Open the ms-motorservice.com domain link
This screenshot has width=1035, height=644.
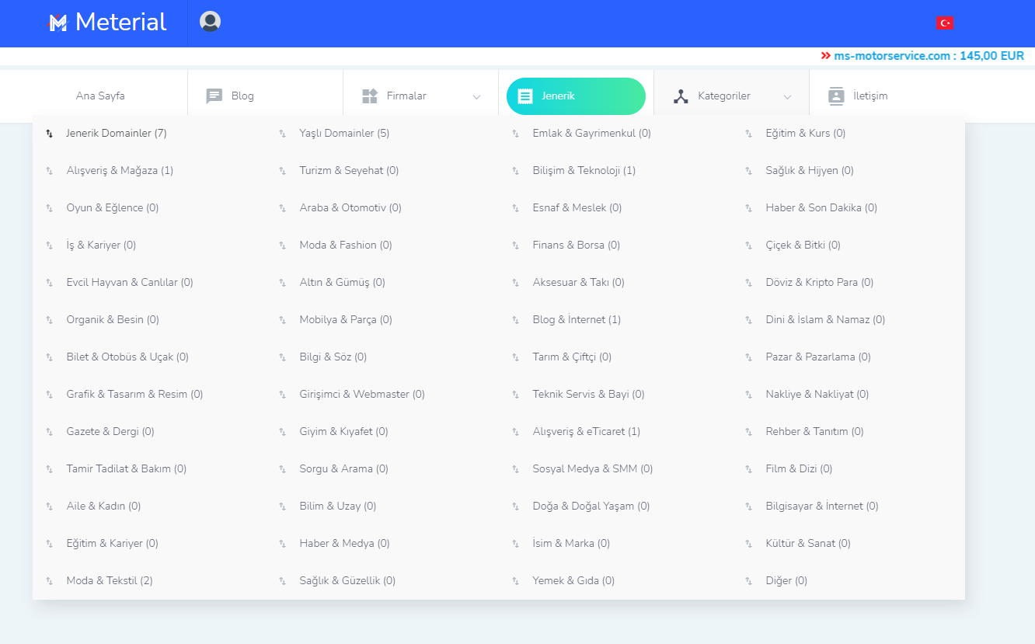891,56
